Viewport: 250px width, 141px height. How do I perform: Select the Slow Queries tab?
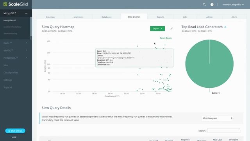[x=134, y=17]
